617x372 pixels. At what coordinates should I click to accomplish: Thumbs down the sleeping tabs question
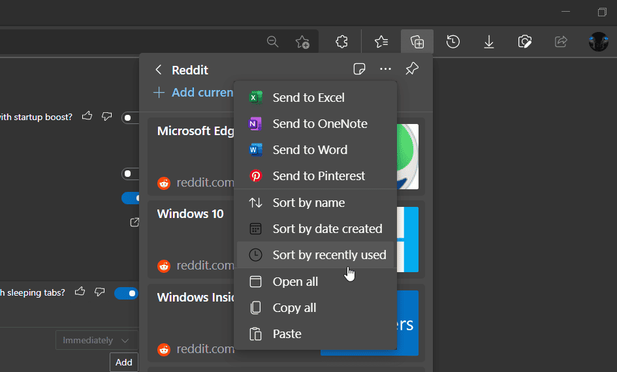(99, 292)
